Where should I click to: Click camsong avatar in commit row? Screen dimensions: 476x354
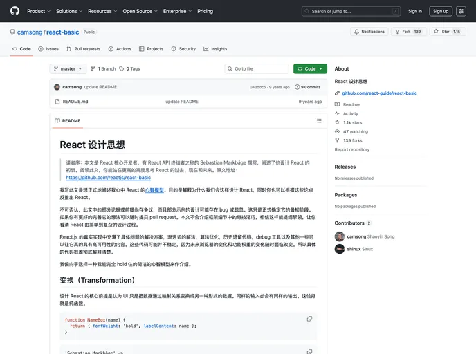57,87
